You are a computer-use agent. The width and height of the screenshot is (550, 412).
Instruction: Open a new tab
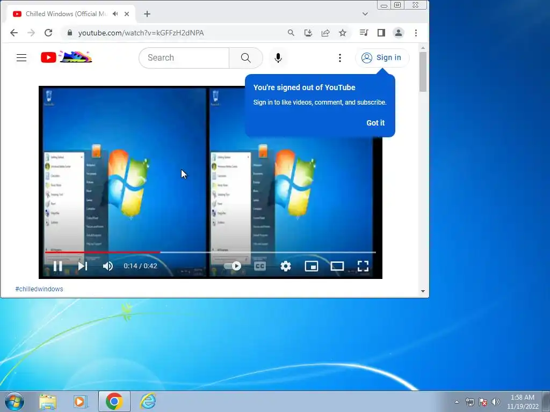(147, 13)
